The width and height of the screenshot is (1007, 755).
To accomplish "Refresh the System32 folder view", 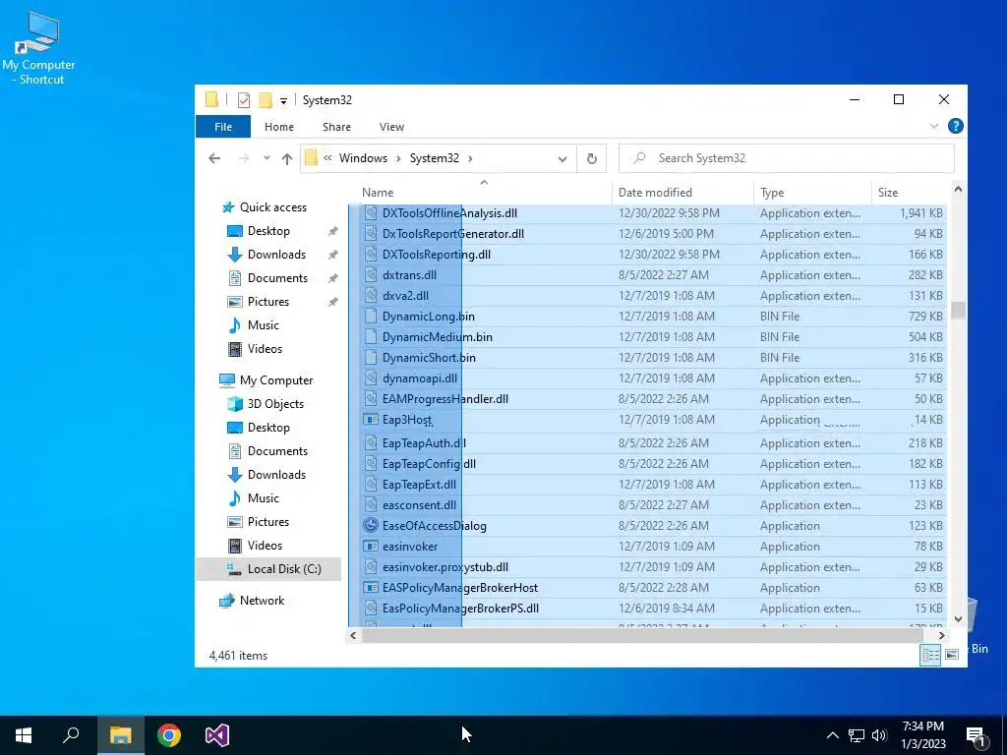I will point(591,158).
